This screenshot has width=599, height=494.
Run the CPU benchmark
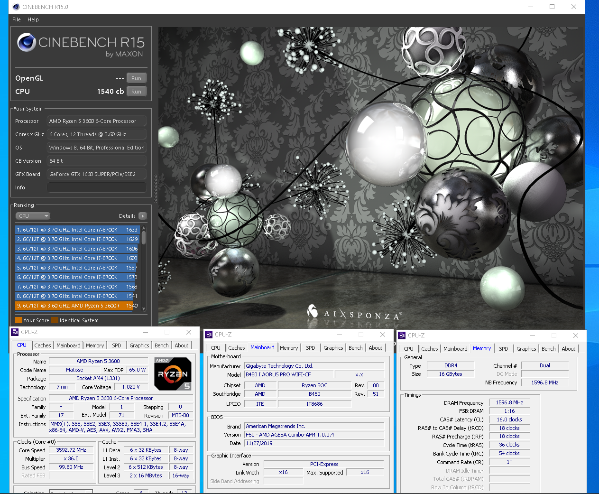click(137, 92)
